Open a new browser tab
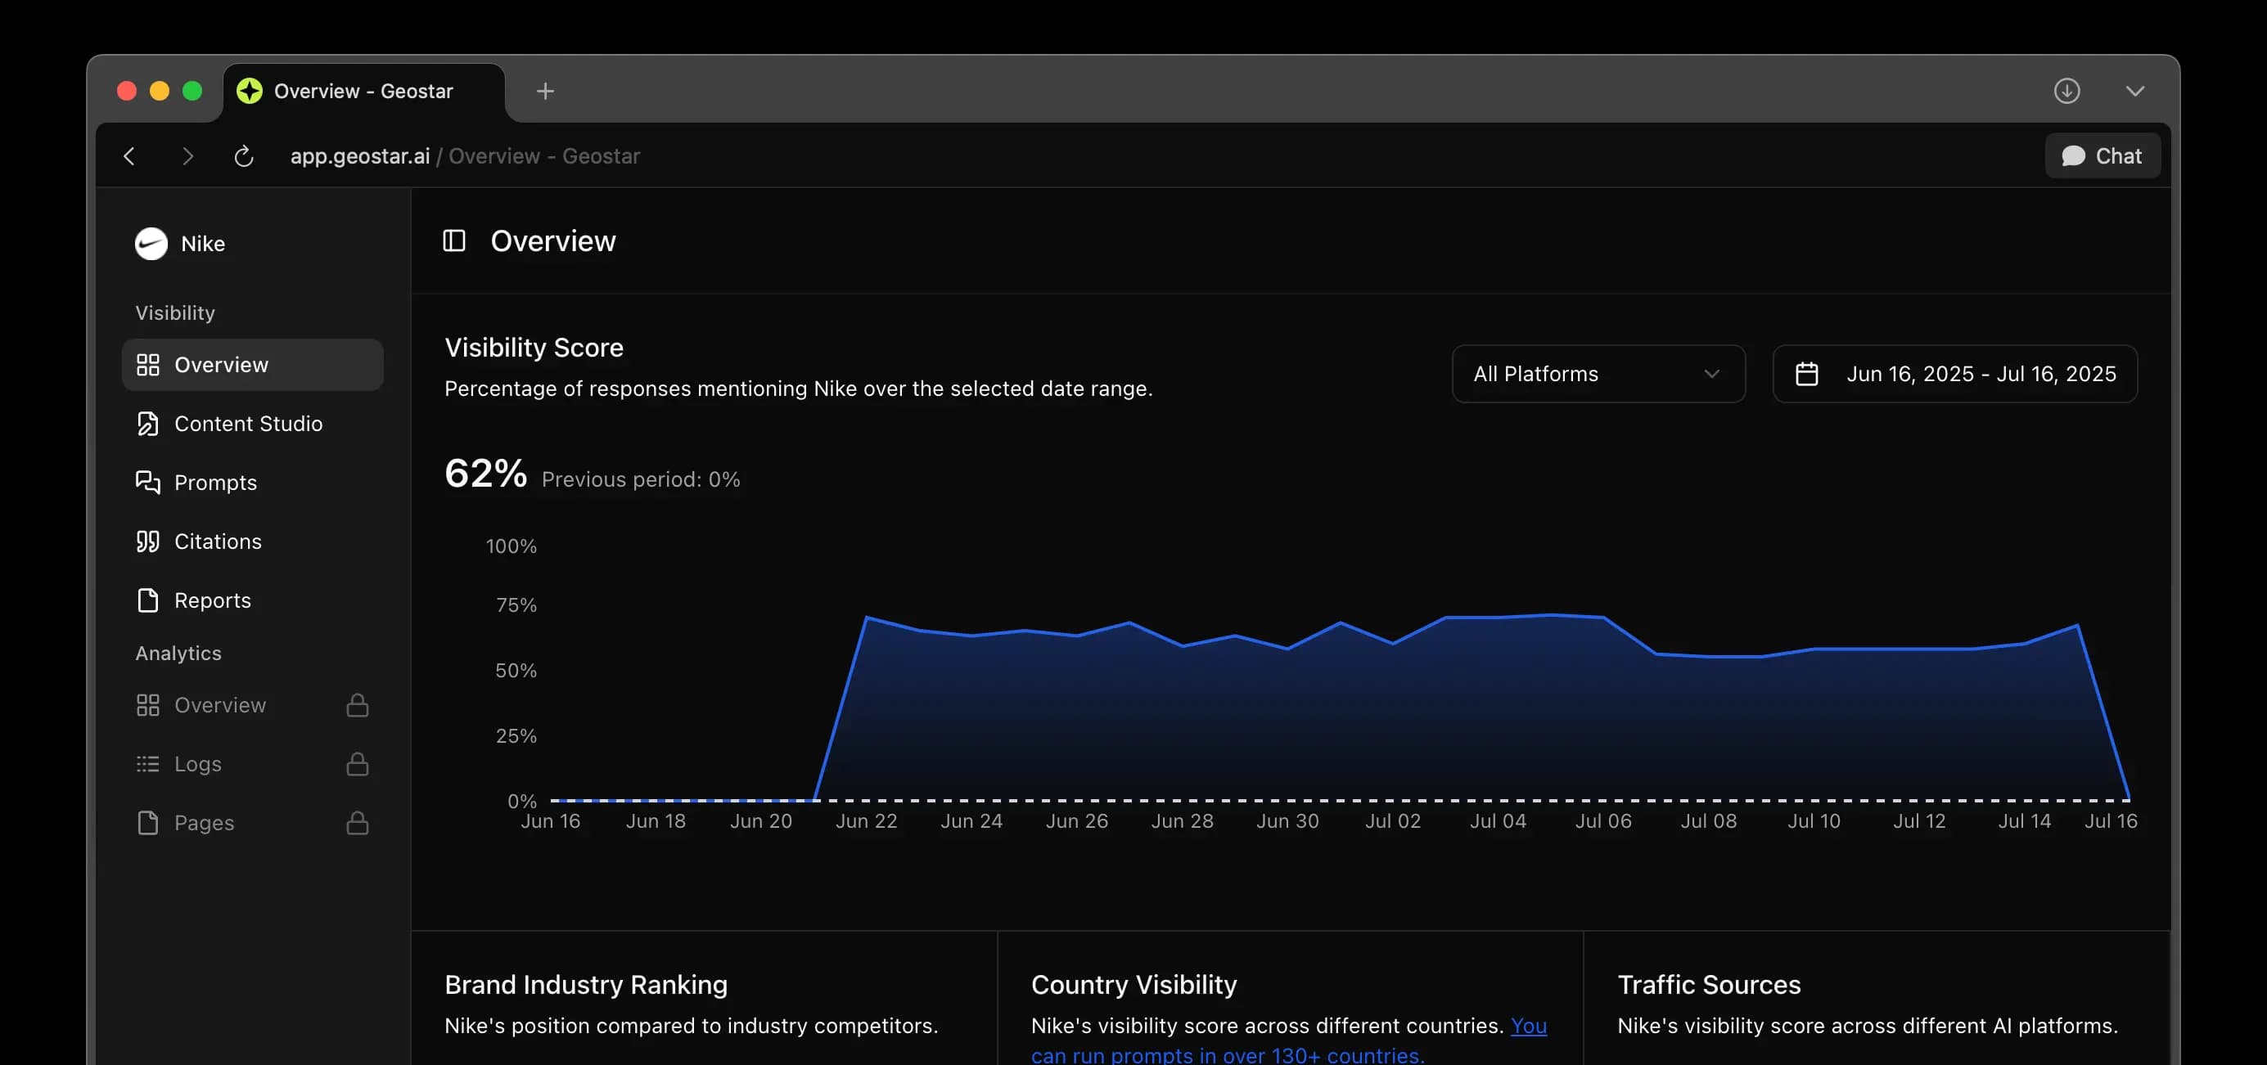The image size is (2267, 1065). (x=546, y=91)
